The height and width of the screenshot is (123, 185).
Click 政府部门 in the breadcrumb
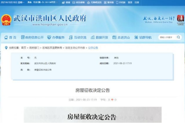click(34, 48)
